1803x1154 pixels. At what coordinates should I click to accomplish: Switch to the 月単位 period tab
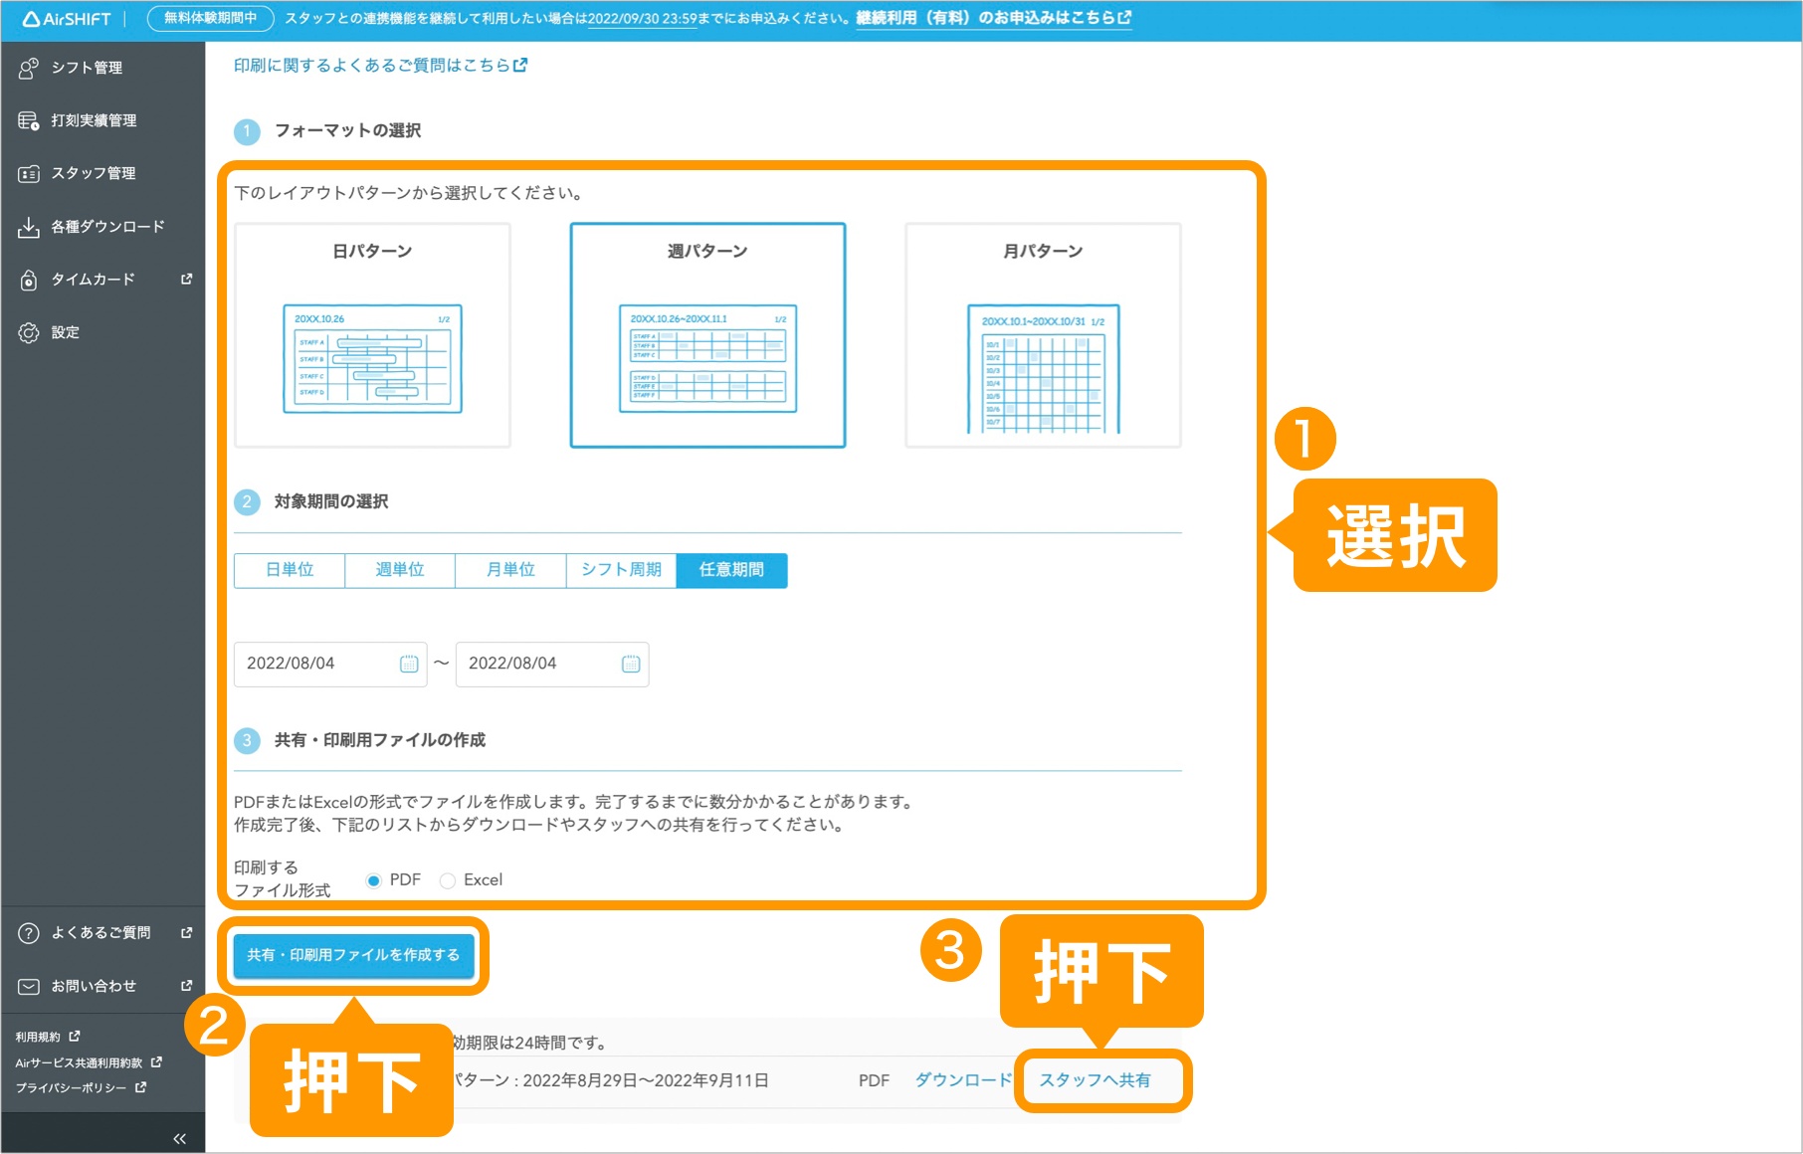[x=509, y=570]
